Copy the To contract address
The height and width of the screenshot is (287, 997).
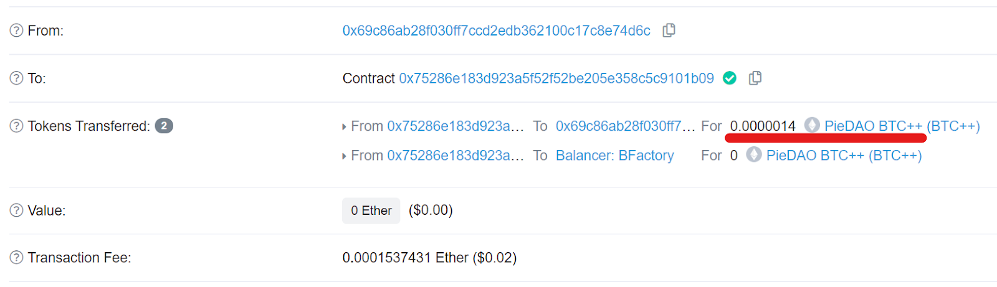pyautogui.click(x=755, y=78)
